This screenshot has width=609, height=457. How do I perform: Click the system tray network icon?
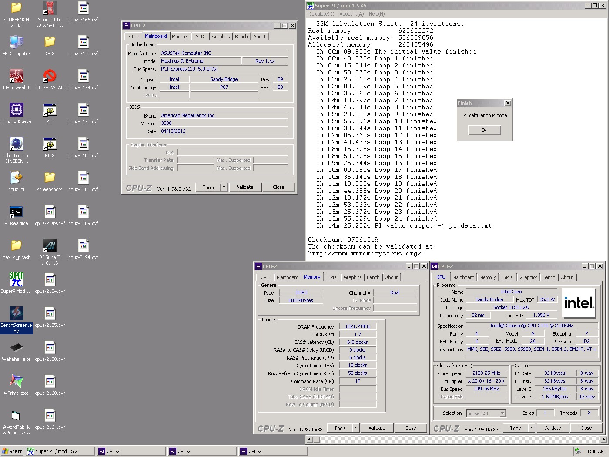[577, 451]
